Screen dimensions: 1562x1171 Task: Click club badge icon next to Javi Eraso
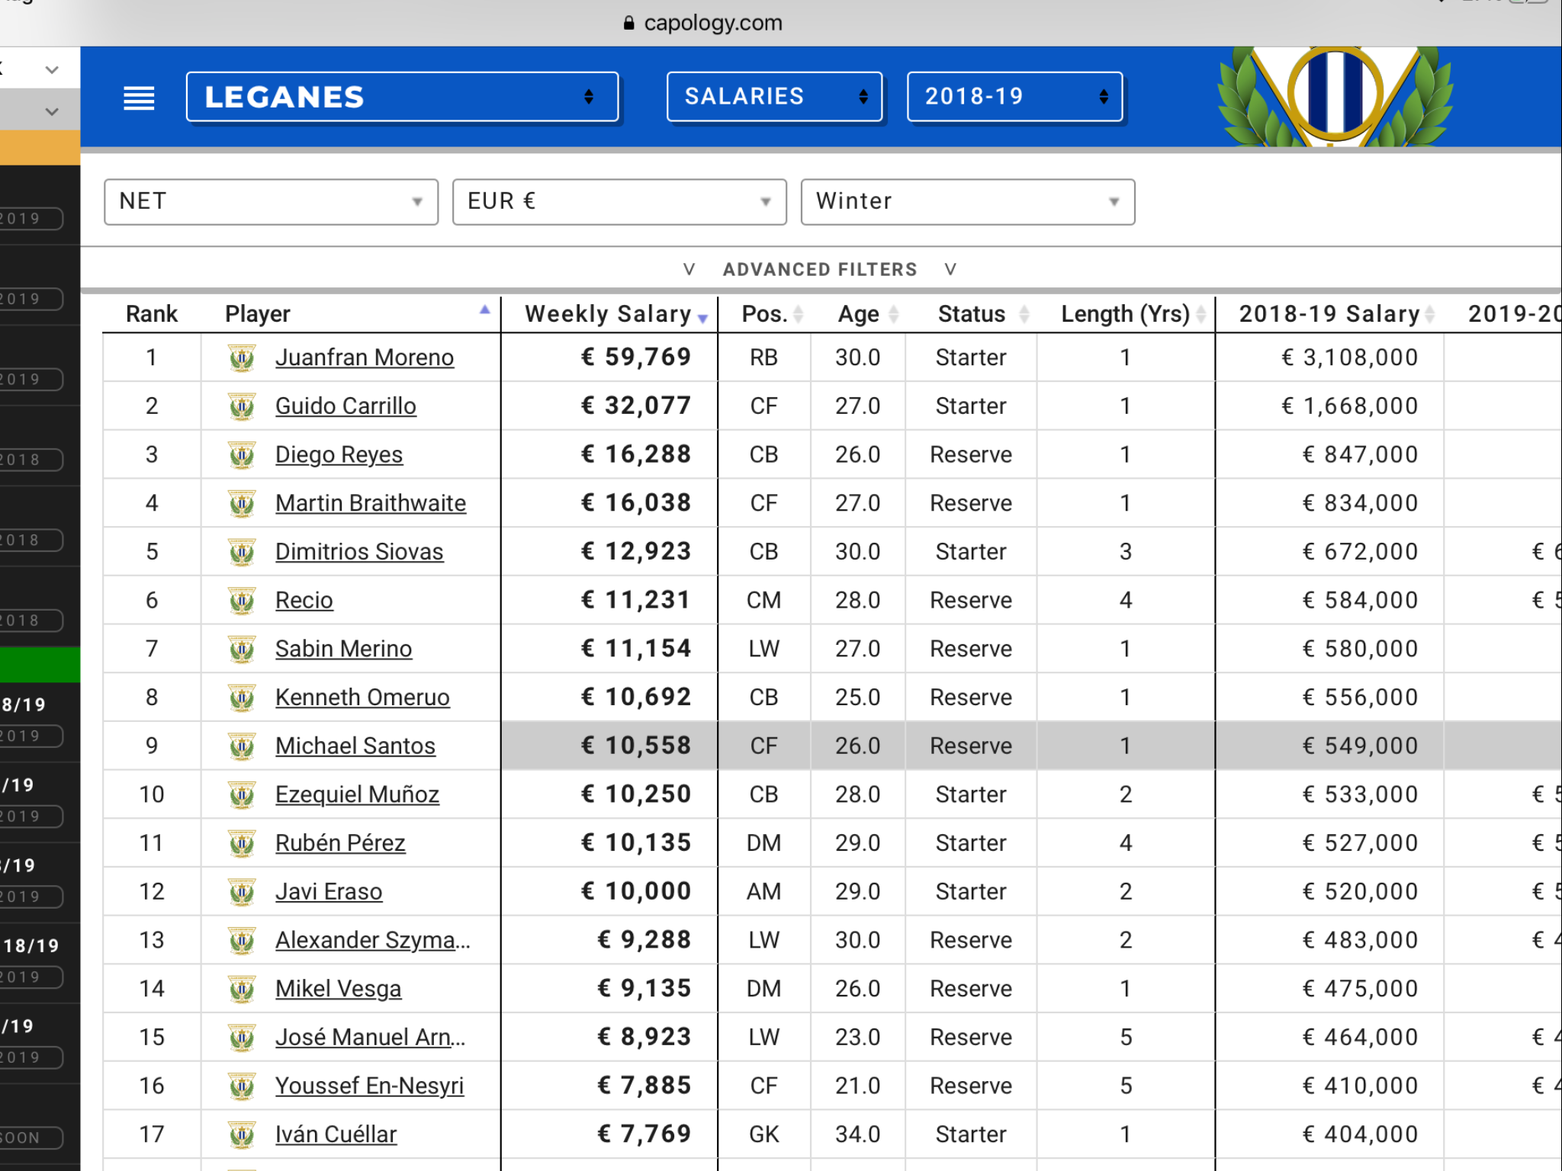(x=242, y=892)
